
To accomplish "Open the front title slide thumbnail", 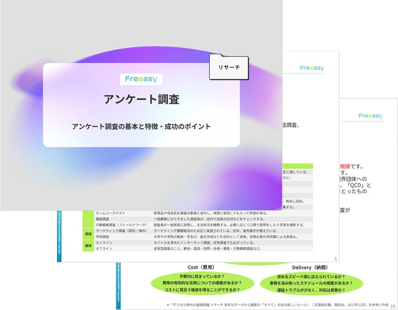I will tap(141, 105).
